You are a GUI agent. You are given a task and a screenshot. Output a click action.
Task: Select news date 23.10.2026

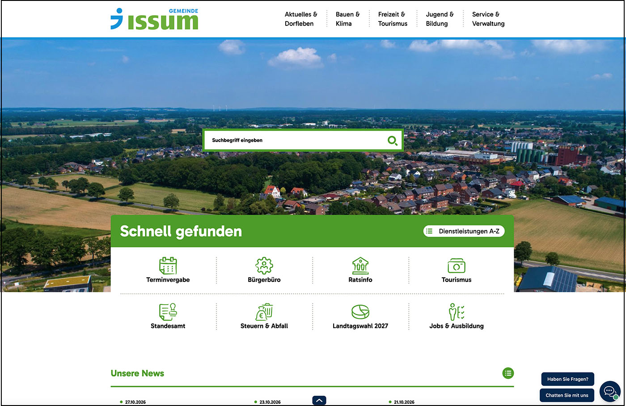click(270, 402)
